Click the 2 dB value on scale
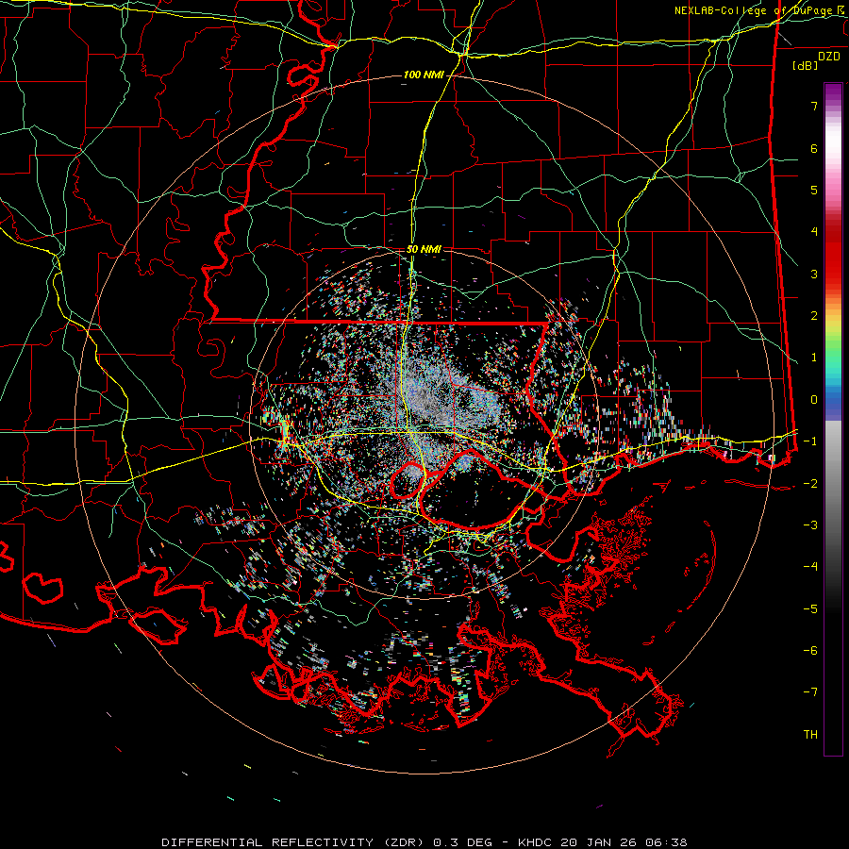Viewport: 849px width, 849px height. (x=814, y=316)
